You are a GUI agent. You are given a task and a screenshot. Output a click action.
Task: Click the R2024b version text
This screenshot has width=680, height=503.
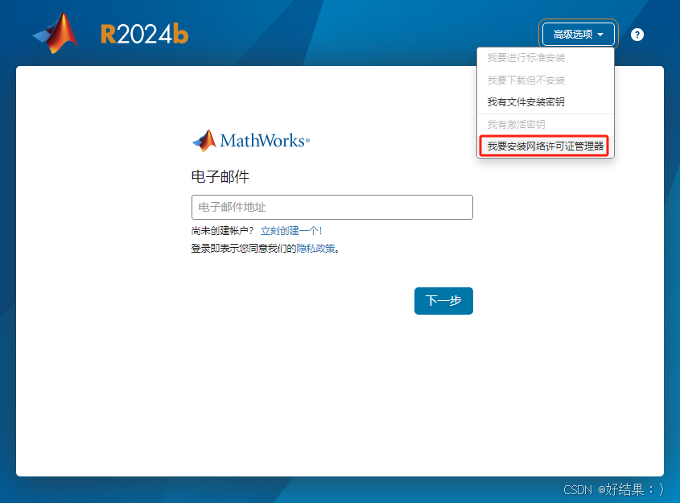[144, 35]
